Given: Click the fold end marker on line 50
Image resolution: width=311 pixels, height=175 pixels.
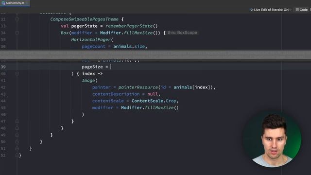Looking at the screenshot, I should 17,141.
